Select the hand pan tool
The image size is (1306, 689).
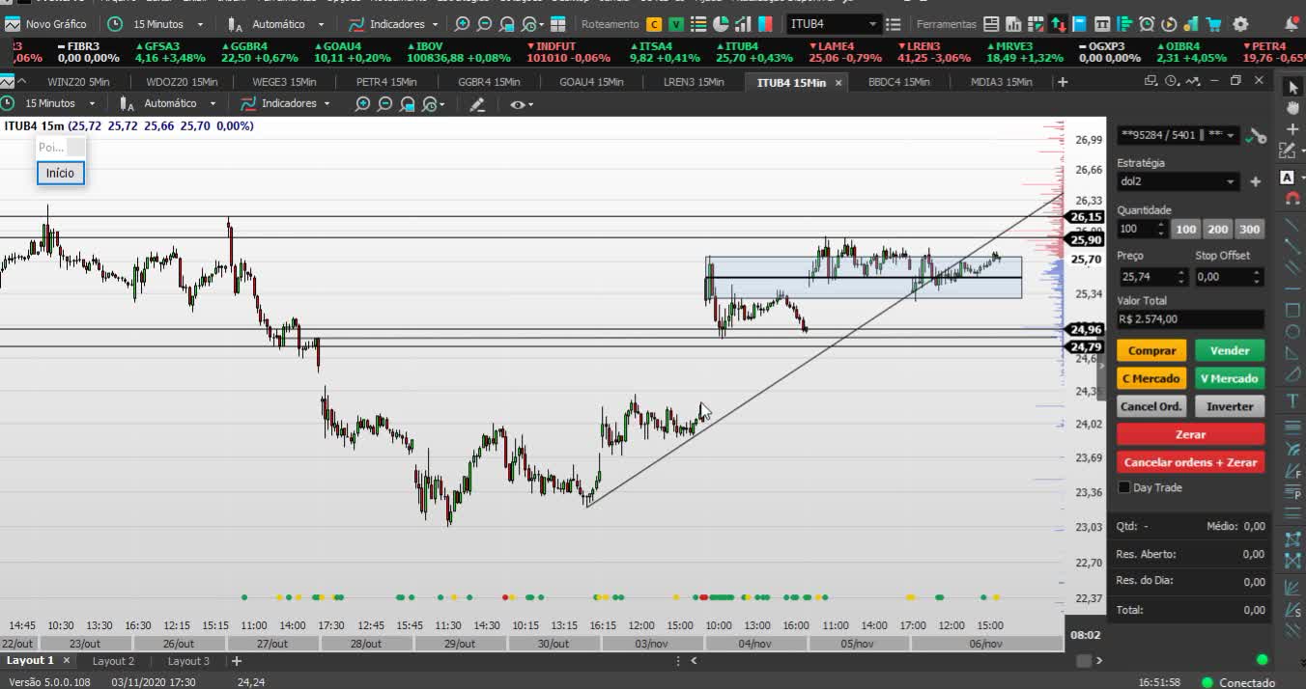tap(1293, 108)
